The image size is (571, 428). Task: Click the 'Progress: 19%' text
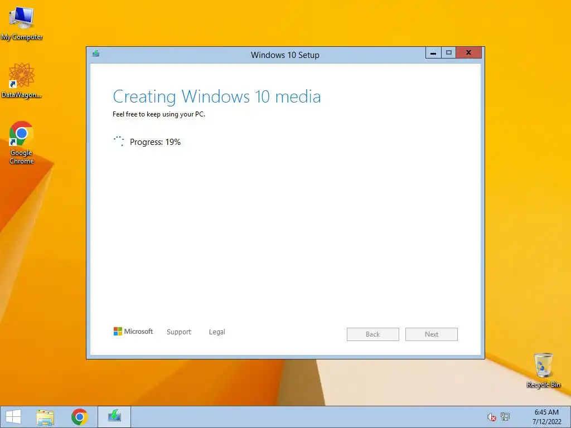tap(155, 142)
